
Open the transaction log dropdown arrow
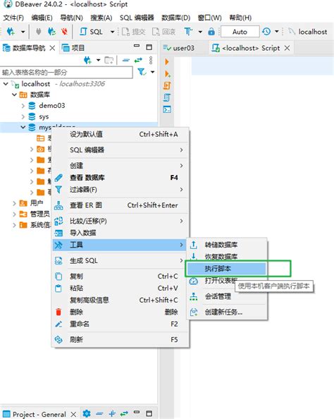tap(277, 32)
